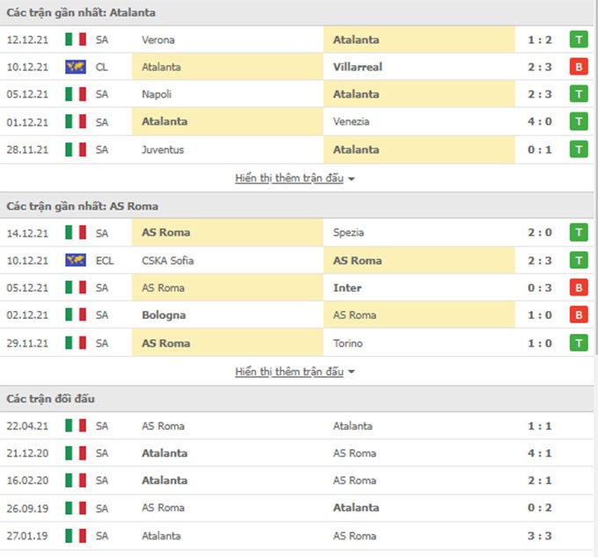The width and height of the screenshot is (598, 557).
Task: Expand more matches under the Atalanta section
Action: [x=289, y=178]
